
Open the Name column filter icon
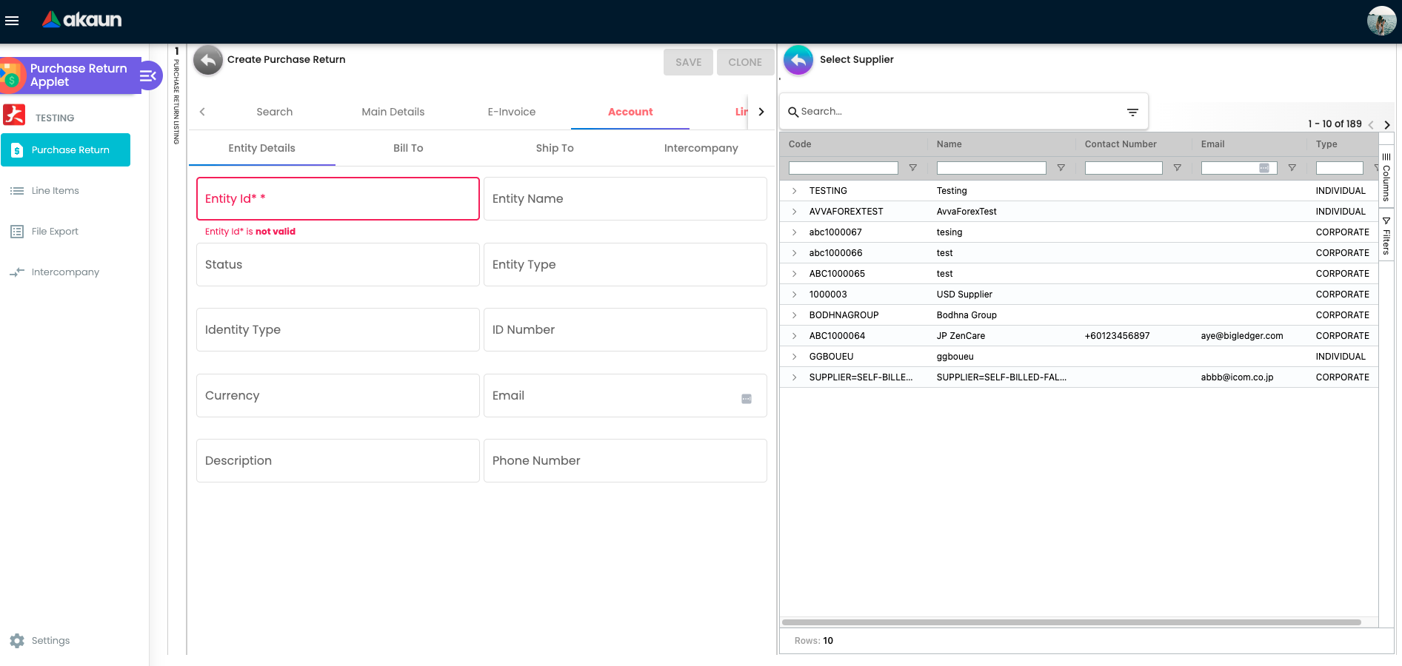(1061, 168)
